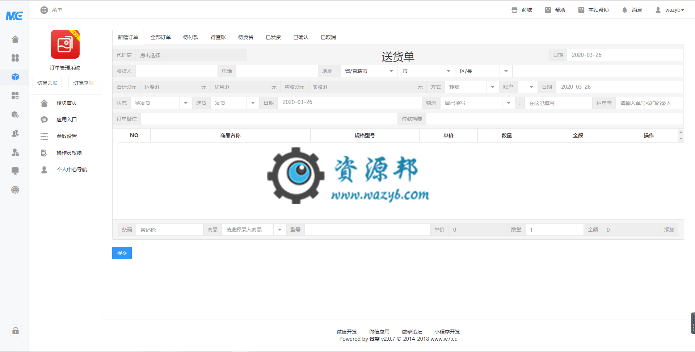Screen dimensions: 695x352
Task: Click the red 订单管理系统 app icon
Action: point(65,44)
